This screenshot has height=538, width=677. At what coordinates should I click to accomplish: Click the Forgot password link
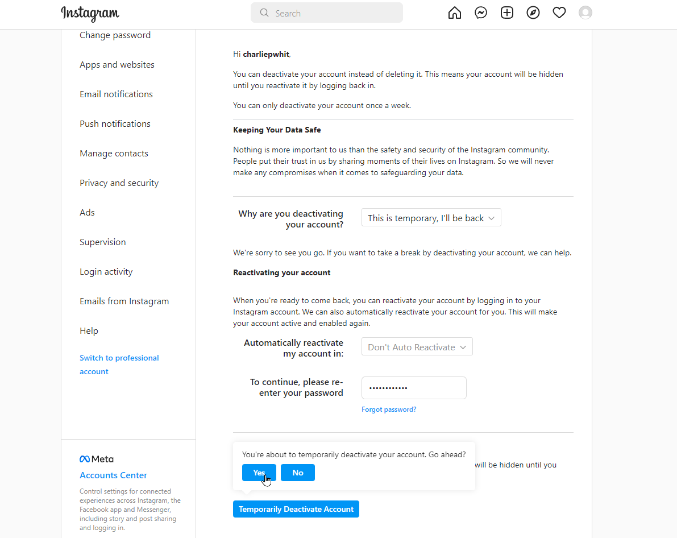tap(389, 409)
